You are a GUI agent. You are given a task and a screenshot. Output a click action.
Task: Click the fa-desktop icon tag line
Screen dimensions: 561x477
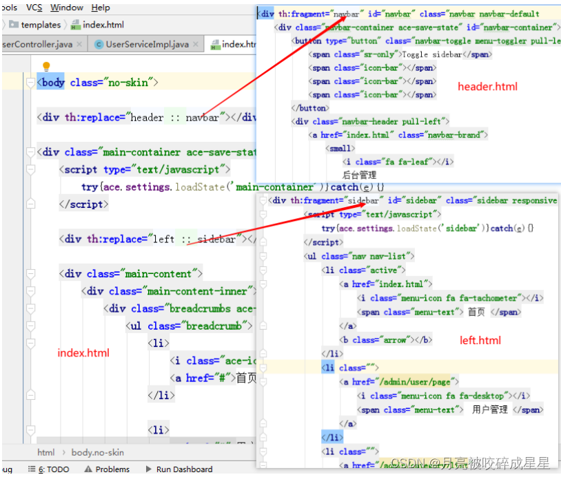(x=443, y=396)
